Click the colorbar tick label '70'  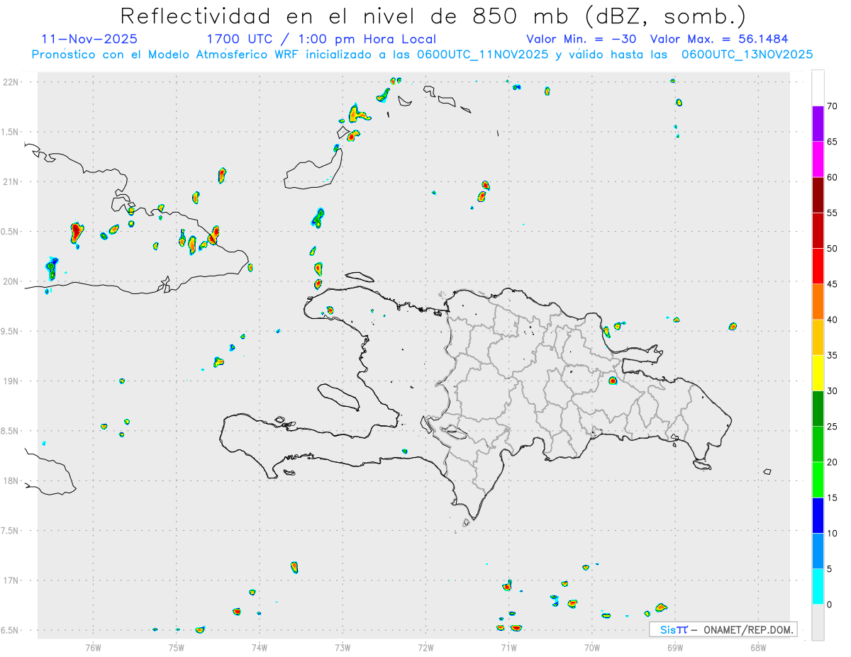point(832,106)
